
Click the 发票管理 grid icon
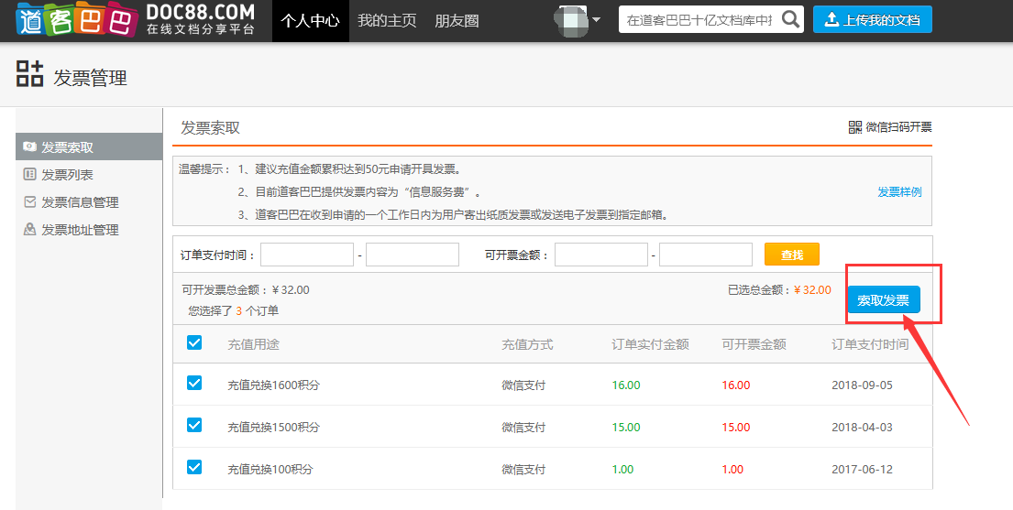(x=29, y=73)
